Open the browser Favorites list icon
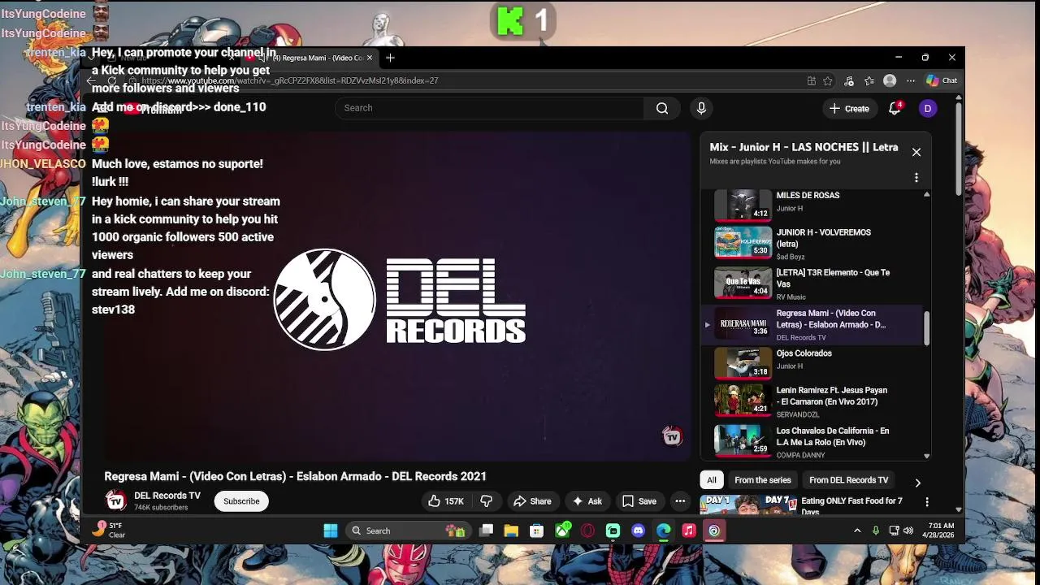Screen dimensions: 1040x585 (869, 80)
